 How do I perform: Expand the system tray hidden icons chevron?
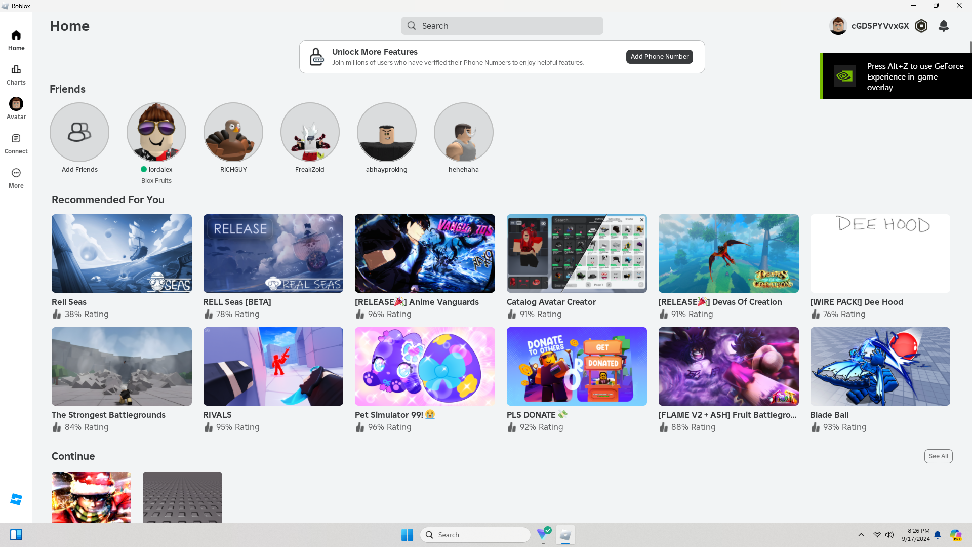pyautogui.click(x=861, y=535)
